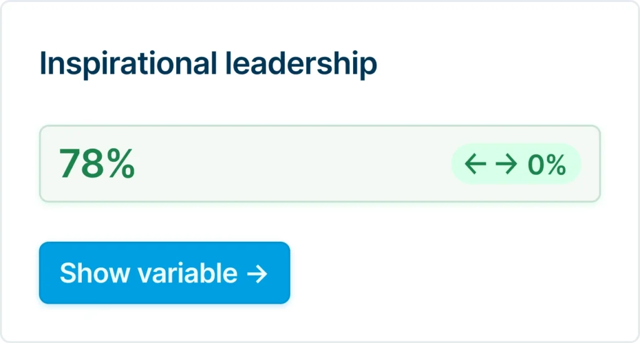This screenshot has width=640, height=343.
Task: Click the Show variable button
Action: tap(164, 273)
